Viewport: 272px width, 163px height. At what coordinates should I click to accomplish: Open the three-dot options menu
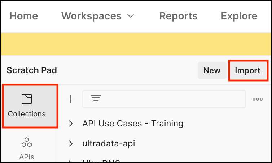258,99
